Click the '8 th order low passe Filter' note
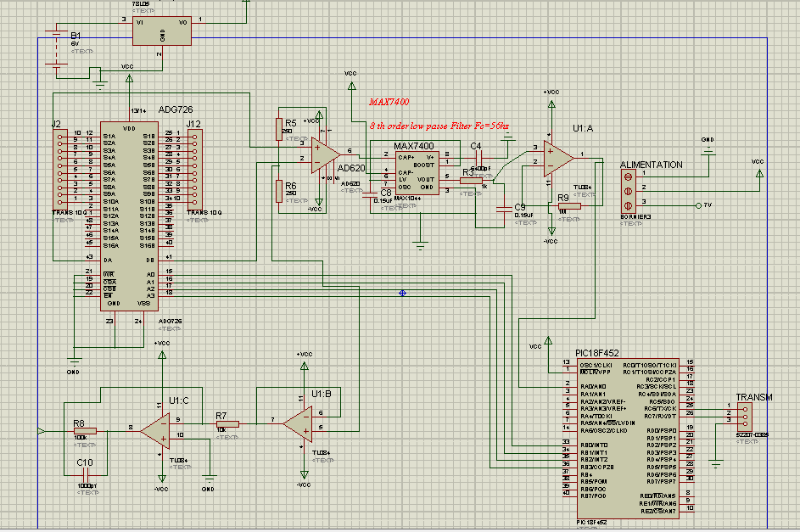Viewport: 800px width, 532px height. click(x=439, y=126)
